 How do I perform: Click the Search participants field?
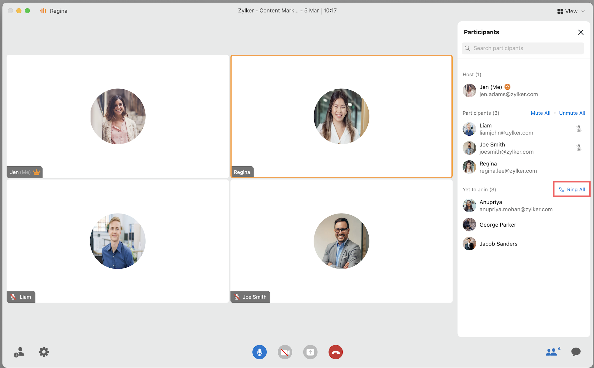tap(523, 48)
